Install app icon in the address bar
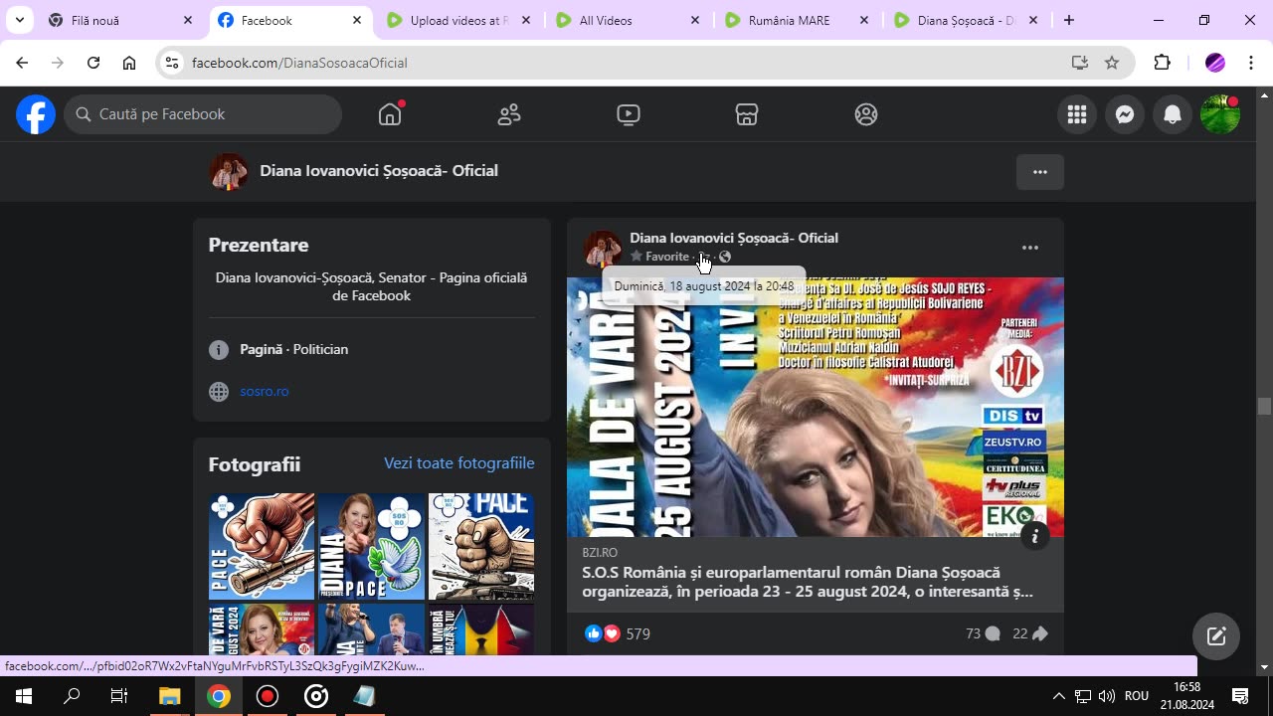The width and height of the screenshot is (1273, 716). point(1080,63)
